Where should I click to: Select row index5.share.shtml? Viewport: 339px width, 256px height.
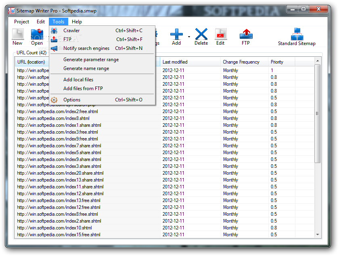(x=164, y=153)
